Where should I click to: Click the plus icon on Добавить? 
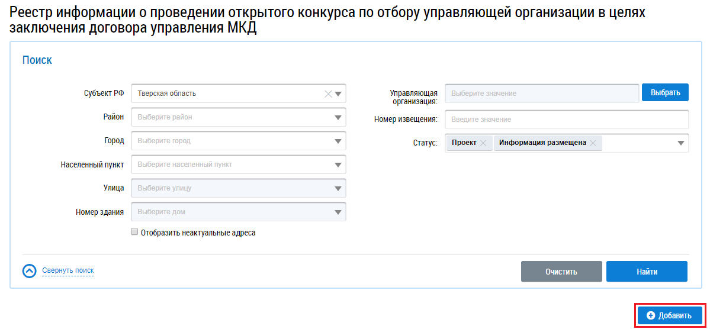coord(651,316)
